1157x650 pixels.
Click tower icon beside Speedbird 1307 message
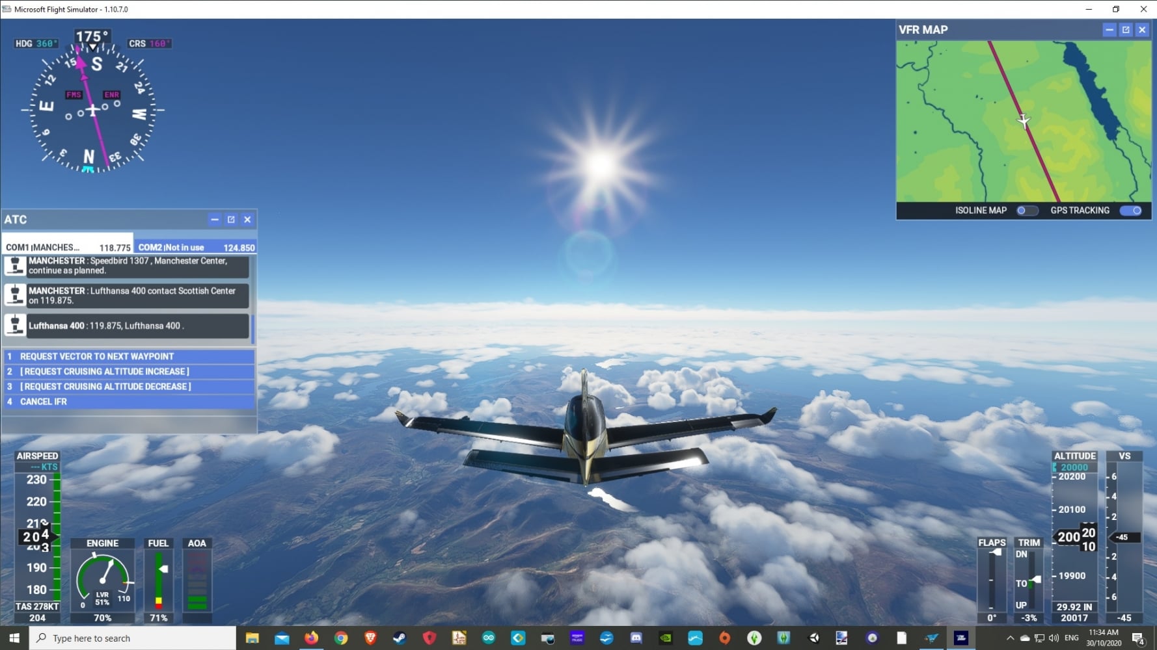15,266
